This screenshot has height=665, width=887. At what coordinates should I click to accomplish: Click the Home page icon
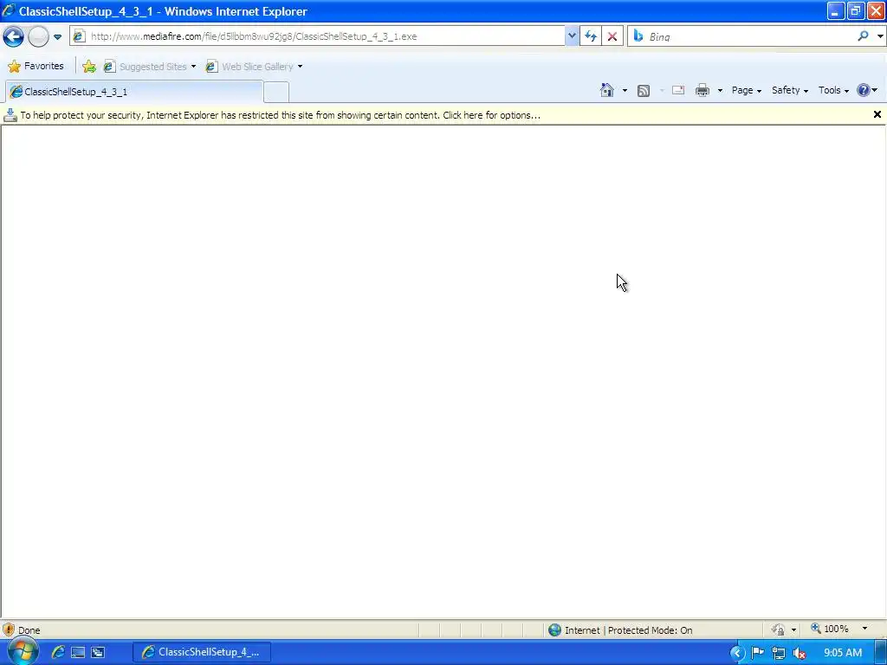(x=607, y=90)
